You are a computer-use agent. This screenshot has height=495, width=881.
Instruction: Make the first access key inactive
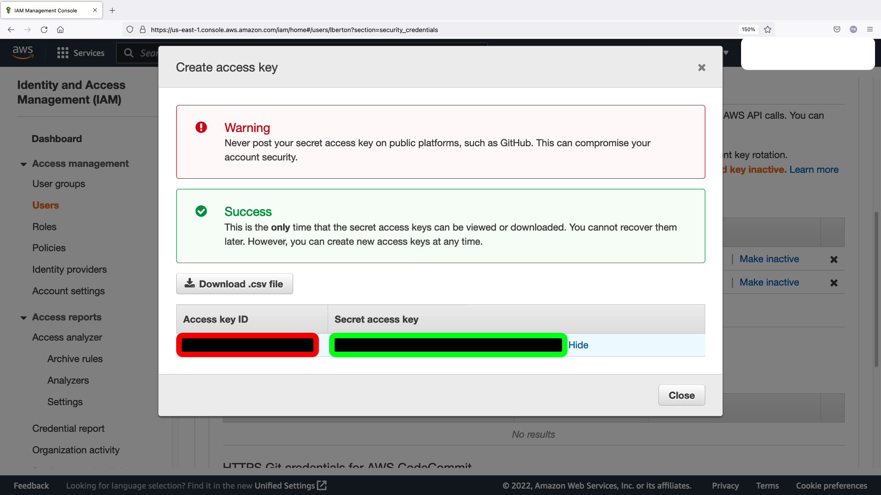coord(769,259)
